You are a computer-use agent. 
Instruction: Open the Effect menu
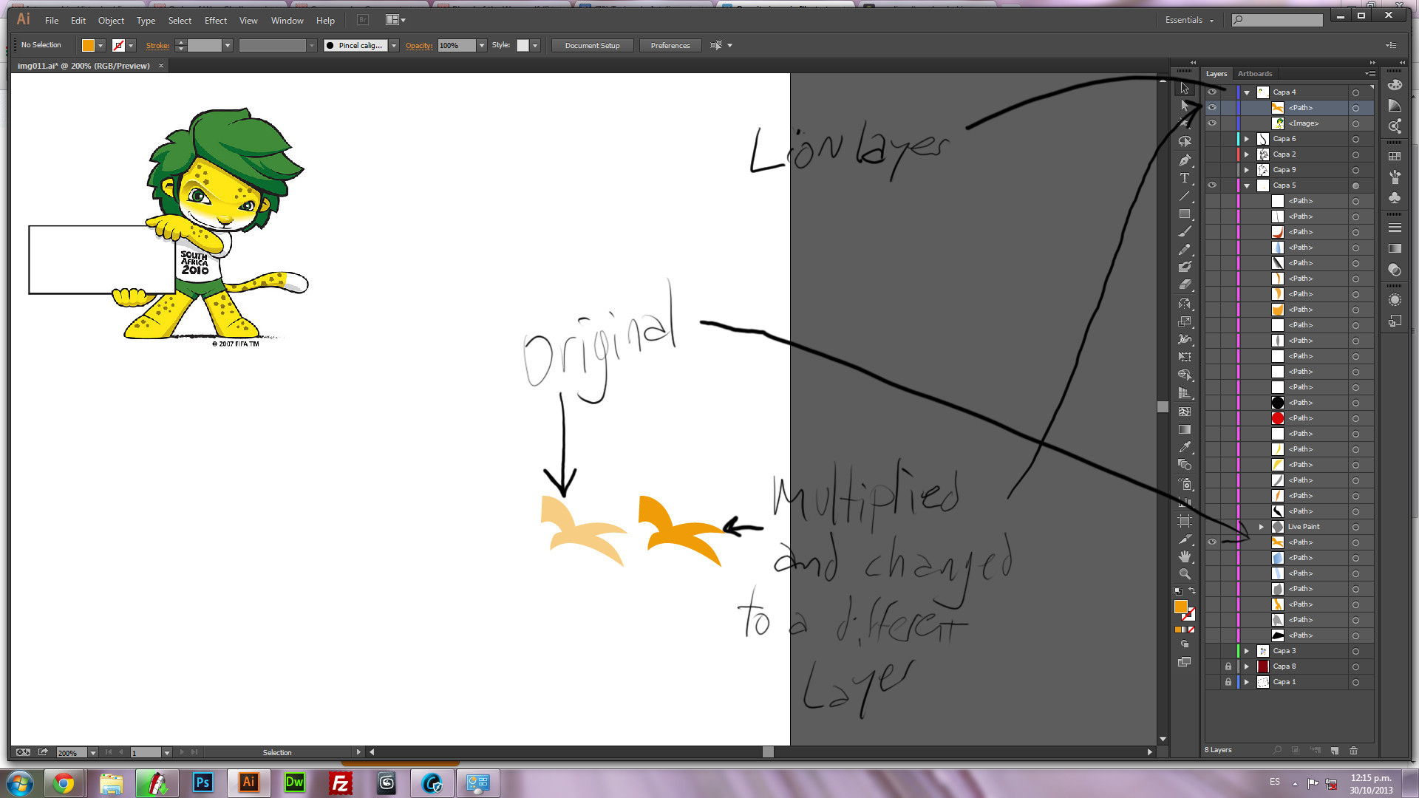tap(215, 21)
